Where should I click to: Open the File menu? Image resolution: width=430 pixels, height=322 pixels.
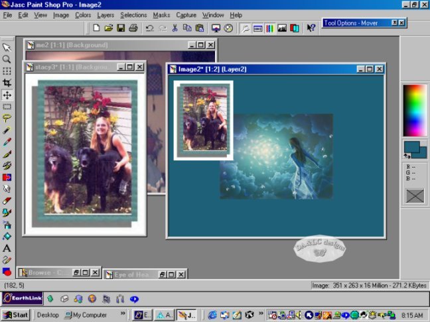pos(7,15)
